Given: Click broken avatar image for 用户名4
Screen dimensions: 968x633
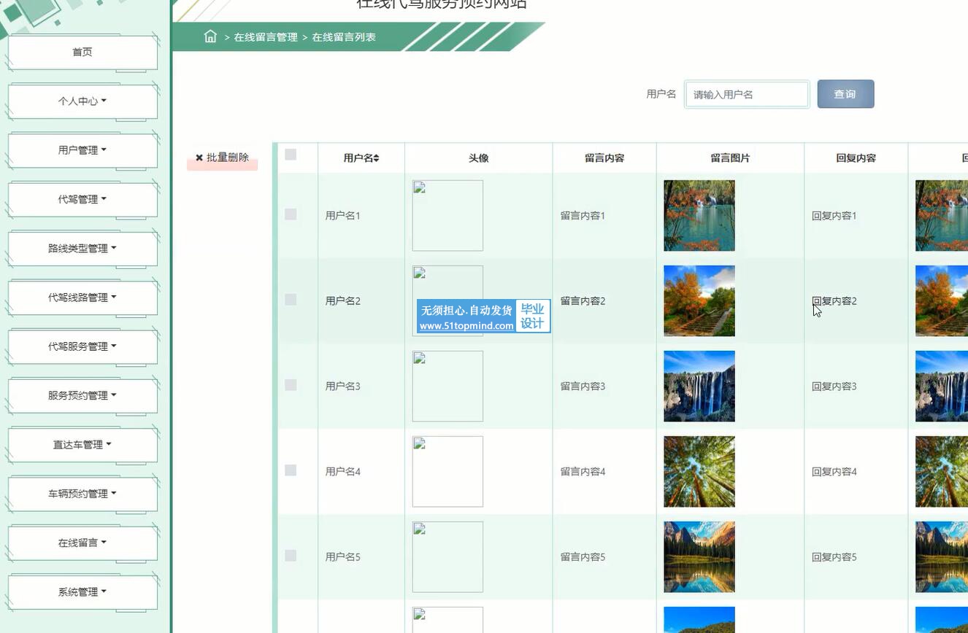Looking at the screenshot, I should click(x=447, y=471).
